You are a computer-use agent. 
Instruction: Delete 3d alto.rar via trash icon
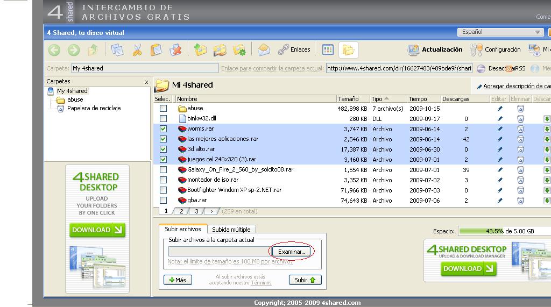click(x=521, y=149)
